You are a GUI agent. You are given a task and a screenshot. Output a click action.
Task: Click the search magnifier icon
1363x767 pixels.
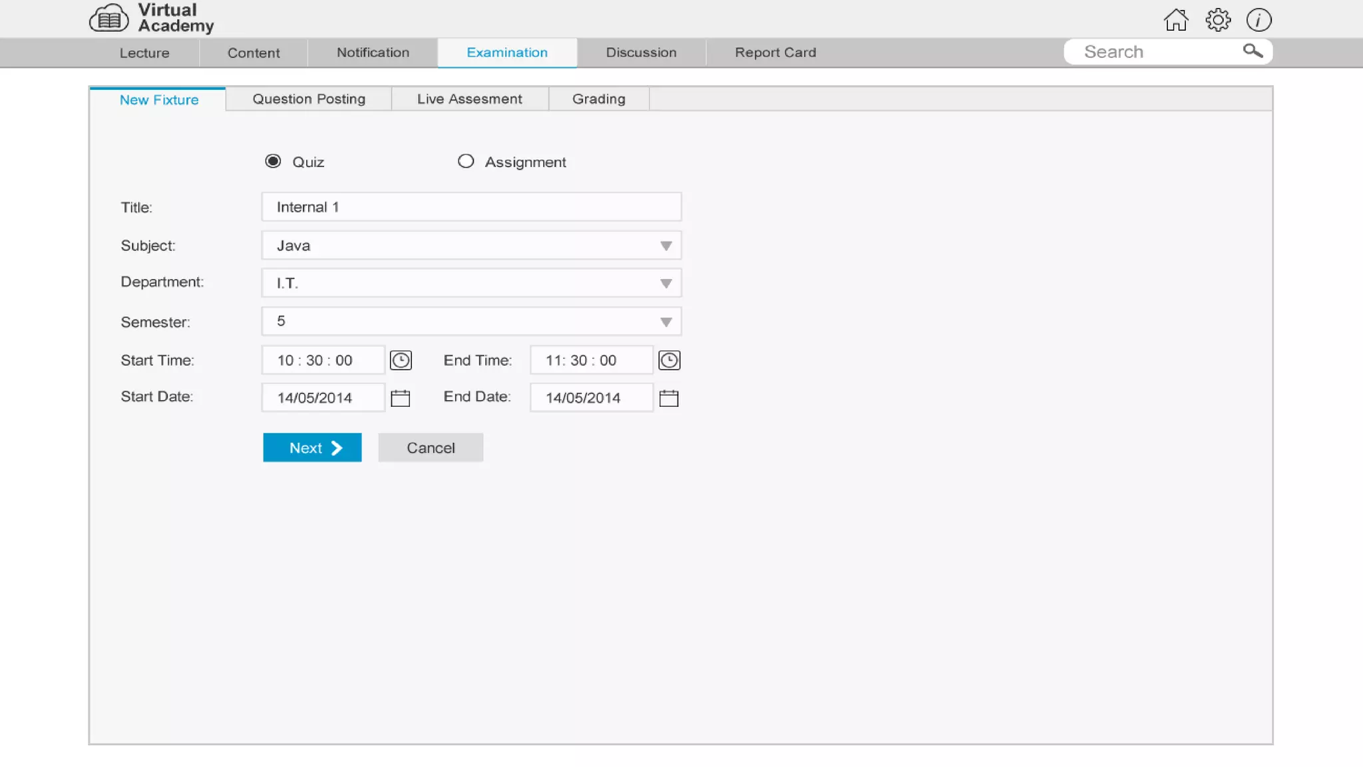(x=1253, y=51)
